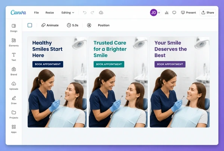Open the Position panel
Viewport: 224px width, 151px height.
pos(104,25)
